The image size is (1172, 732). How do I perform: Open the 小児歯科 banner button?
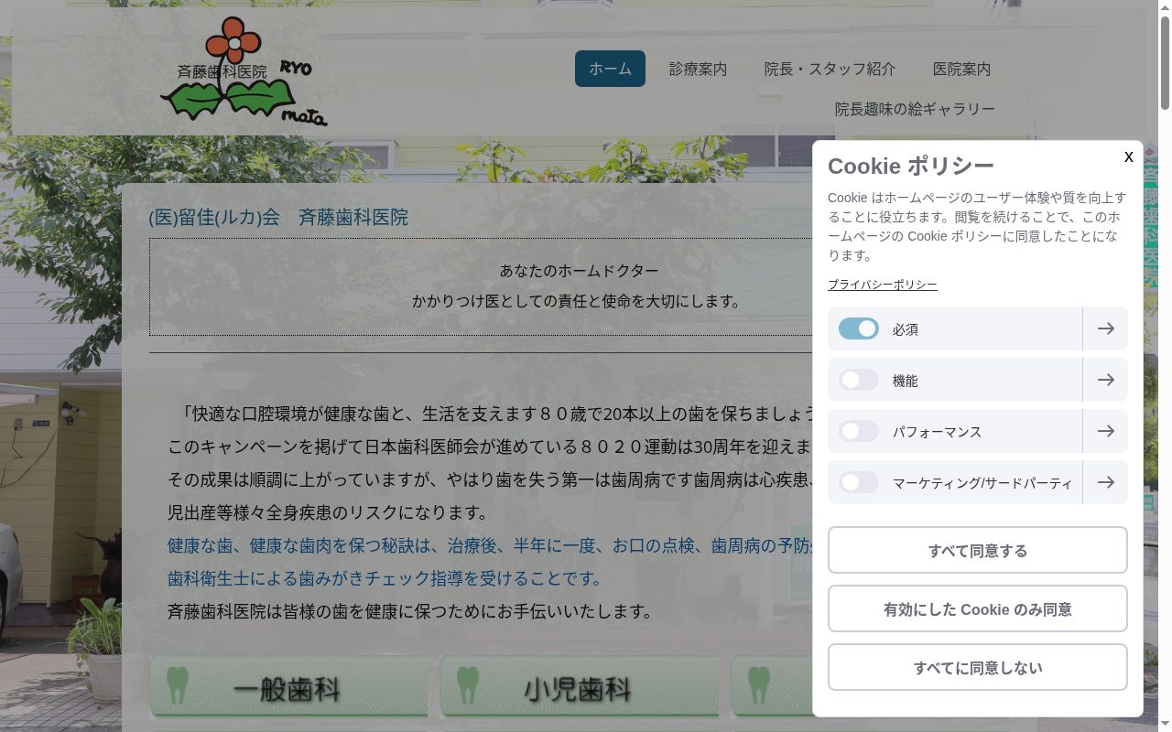579,686
